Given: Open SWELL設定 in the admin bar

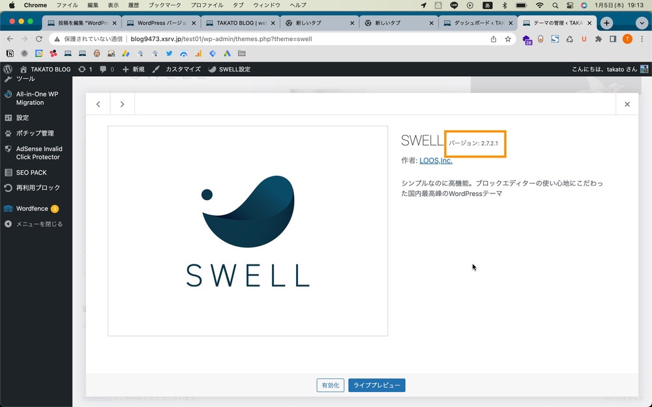Looking at the screenshot, I should pyautogui.click(x=229, y=70).
